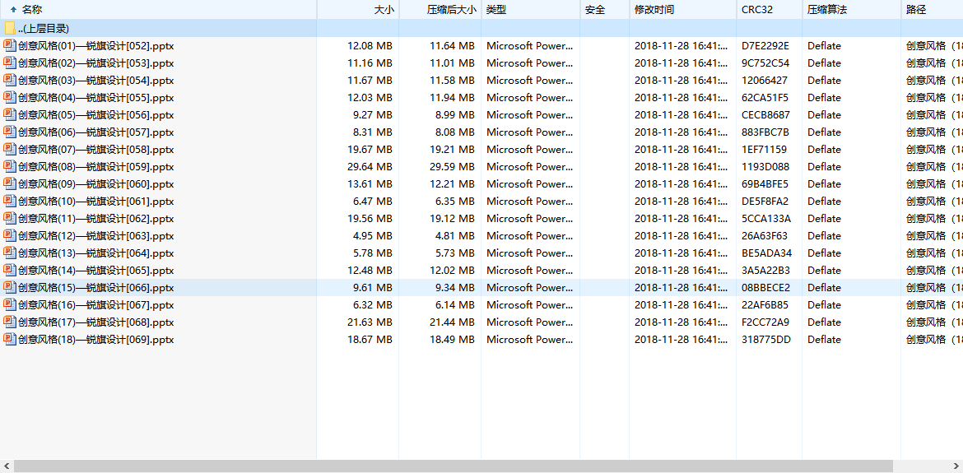Click CRC32 value F2CC72A9
The height and width of the screenshot is (473, 963).
pos(765,322)
